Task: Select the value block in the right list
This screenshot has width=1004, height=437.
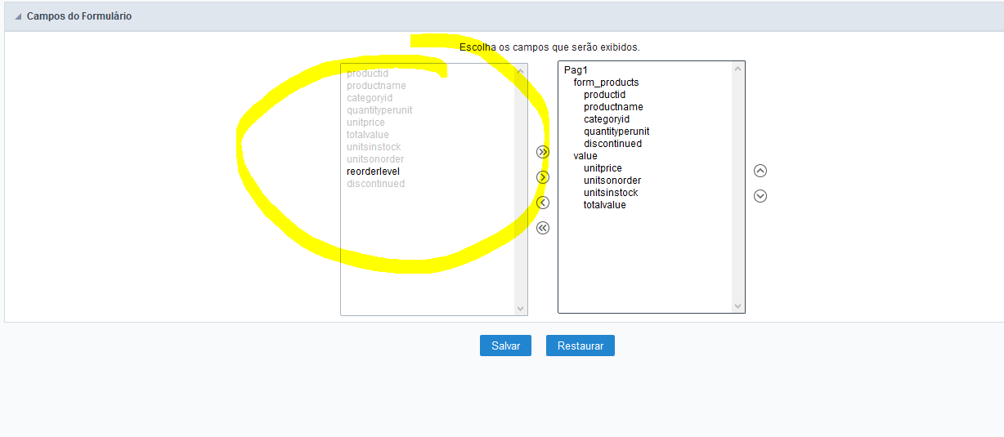Action: [585, 156]
